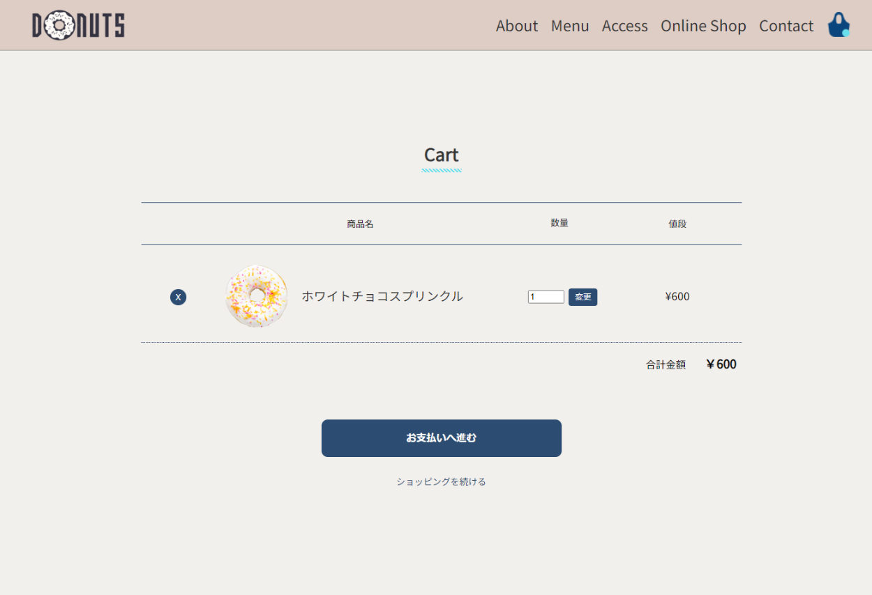Select Access in the navigation bar
The height and width of the screenshot is (595, 872).
[x=624, y=26]
